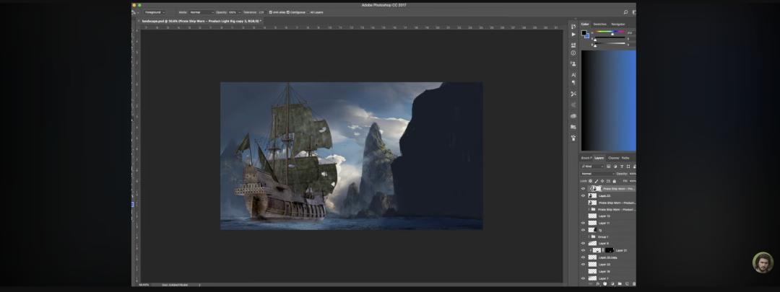Open the Mode dropdown set to Normal
780x292 pixels.
pyautogui.click(x=201, y=12)
